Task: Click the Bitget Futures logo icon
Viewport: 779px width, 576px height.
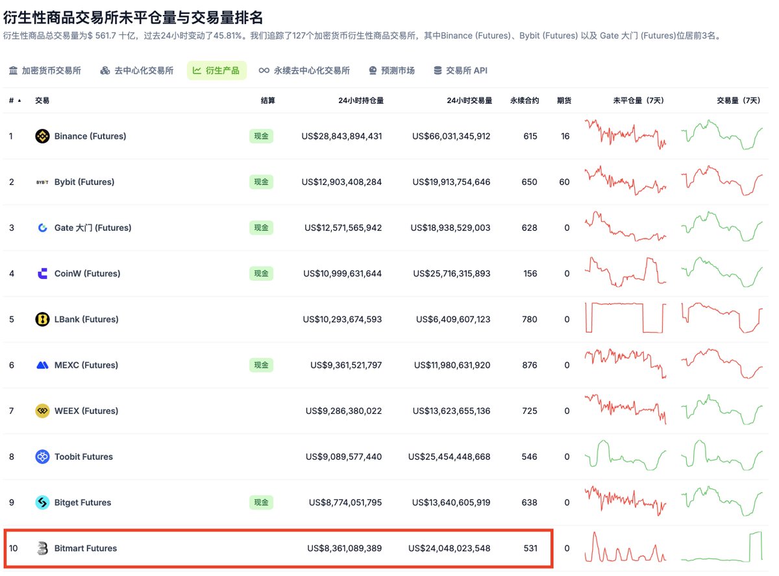Action: [x=42, y=502]
